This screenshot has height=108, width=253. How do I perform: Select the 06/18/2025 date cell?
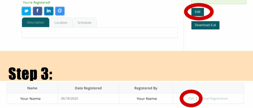click(88, 99)
